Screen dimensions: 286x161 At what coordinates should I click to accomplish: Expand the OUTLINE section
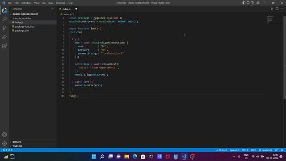click(17, 142)
